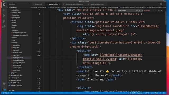Open editor more actions ellipsis
Viewport: 169px width, 95px height.
coord(164,4)
